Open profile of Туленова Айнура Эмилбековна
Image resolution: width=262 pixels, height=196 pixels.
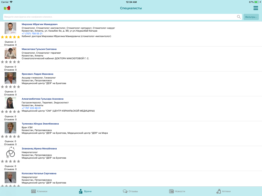pos(40,124)
